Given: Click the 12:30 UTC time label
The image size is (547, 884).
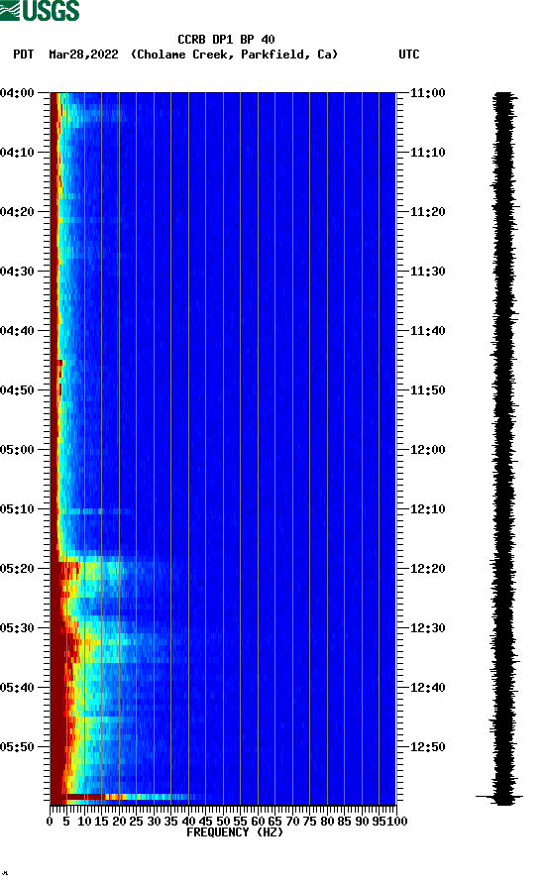Looking at the screenshot, I should point(427,628).
